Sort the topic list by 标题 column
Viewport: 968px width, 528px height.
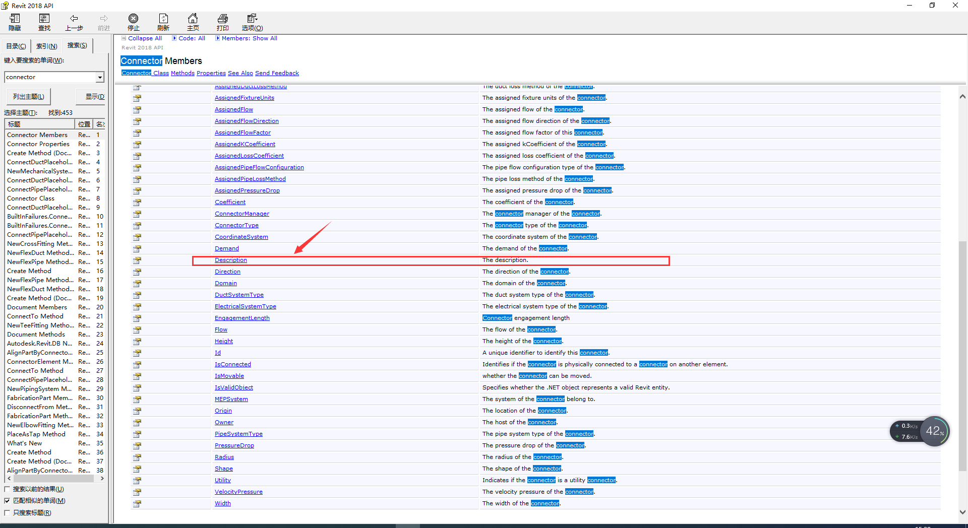point(39,124)
